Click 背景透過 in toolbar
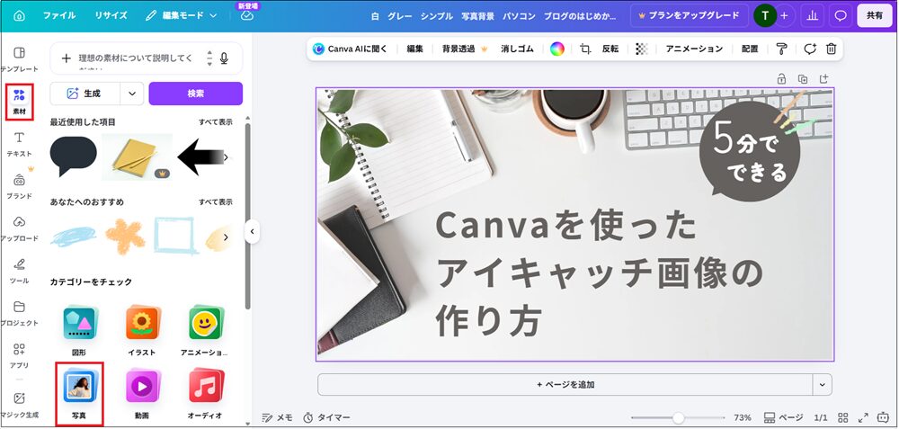The height and width of the screenshot is (429, 899). click(x=465, y=49)
